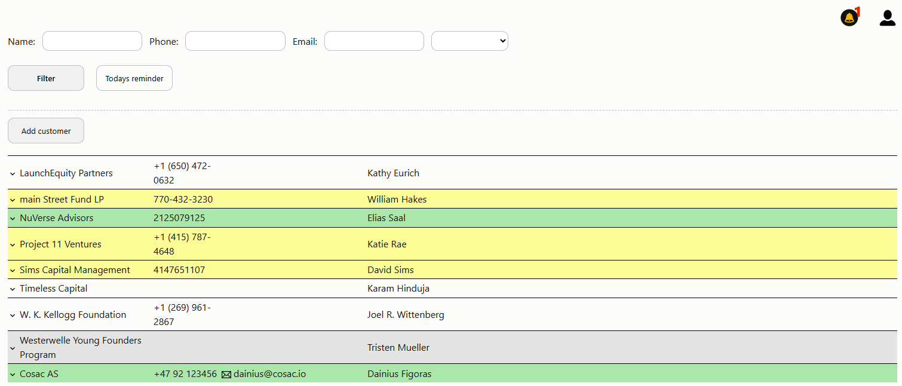The image size is (902, 386).
Task: Expand the NuVerse Advisors row chevron
Action: (x=13, y=219)
